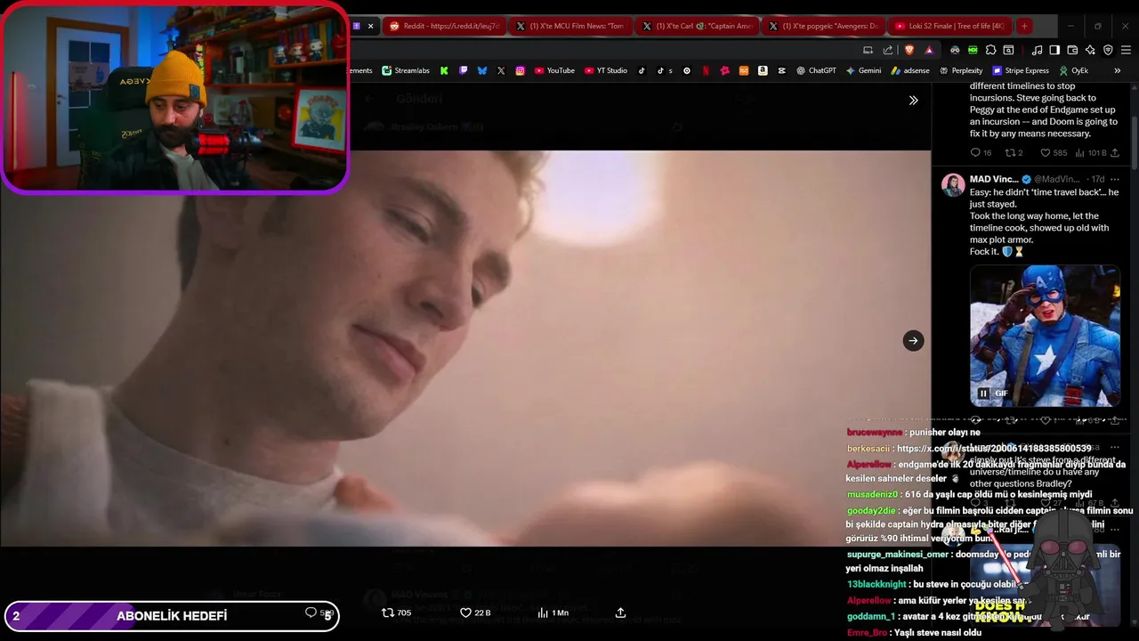Viewport: 1139px width, 641px height.
Task: Click the MAD Vinc... display name
Action: 993,179
